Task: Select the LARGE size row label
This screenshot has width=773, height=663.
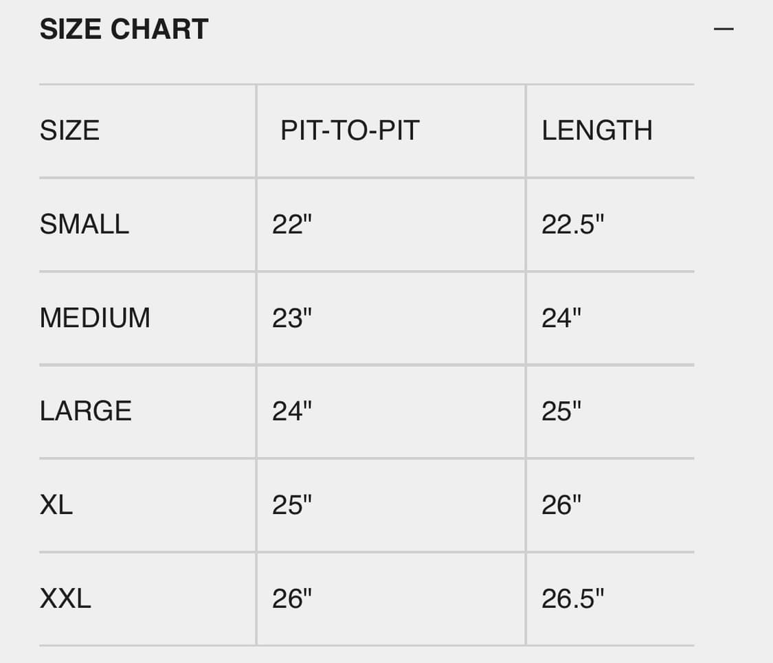Action: click(86, 411)
